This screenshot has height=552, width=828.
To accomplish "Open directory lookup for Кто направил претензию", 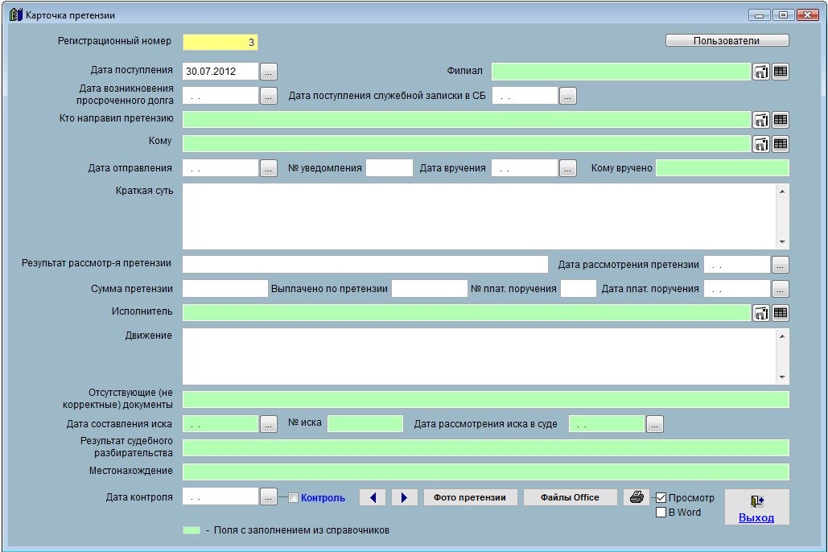I will tap(761, 120).
